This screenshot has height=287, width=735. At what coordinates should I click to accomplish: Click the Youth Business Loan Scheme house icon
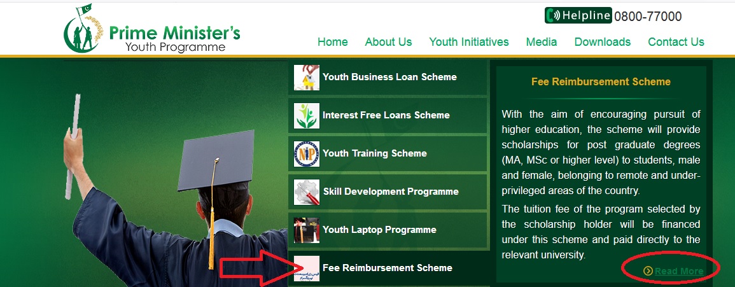point(307,78)
